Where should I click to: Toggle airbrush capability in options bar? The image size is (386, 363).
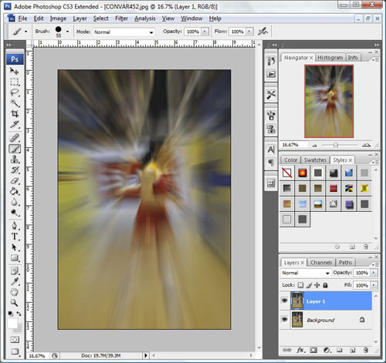[262, 32]
